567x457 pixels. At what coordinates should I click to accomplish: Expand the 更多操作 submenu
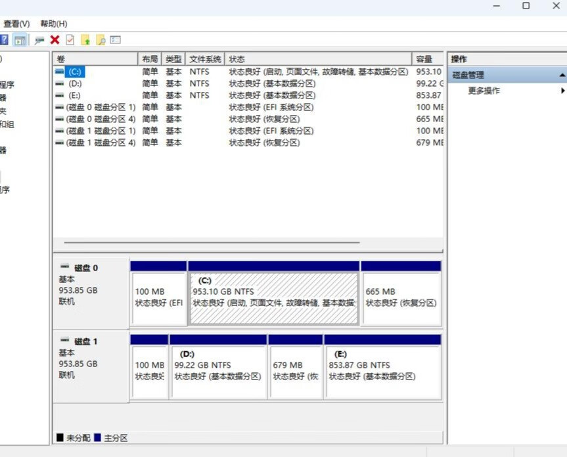(x=562, y=91)
